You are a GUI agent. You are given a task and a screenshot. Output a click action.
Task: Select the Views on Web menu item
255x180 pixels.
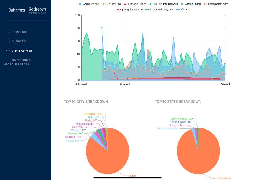pyautogui.click(x=22, y=51)
